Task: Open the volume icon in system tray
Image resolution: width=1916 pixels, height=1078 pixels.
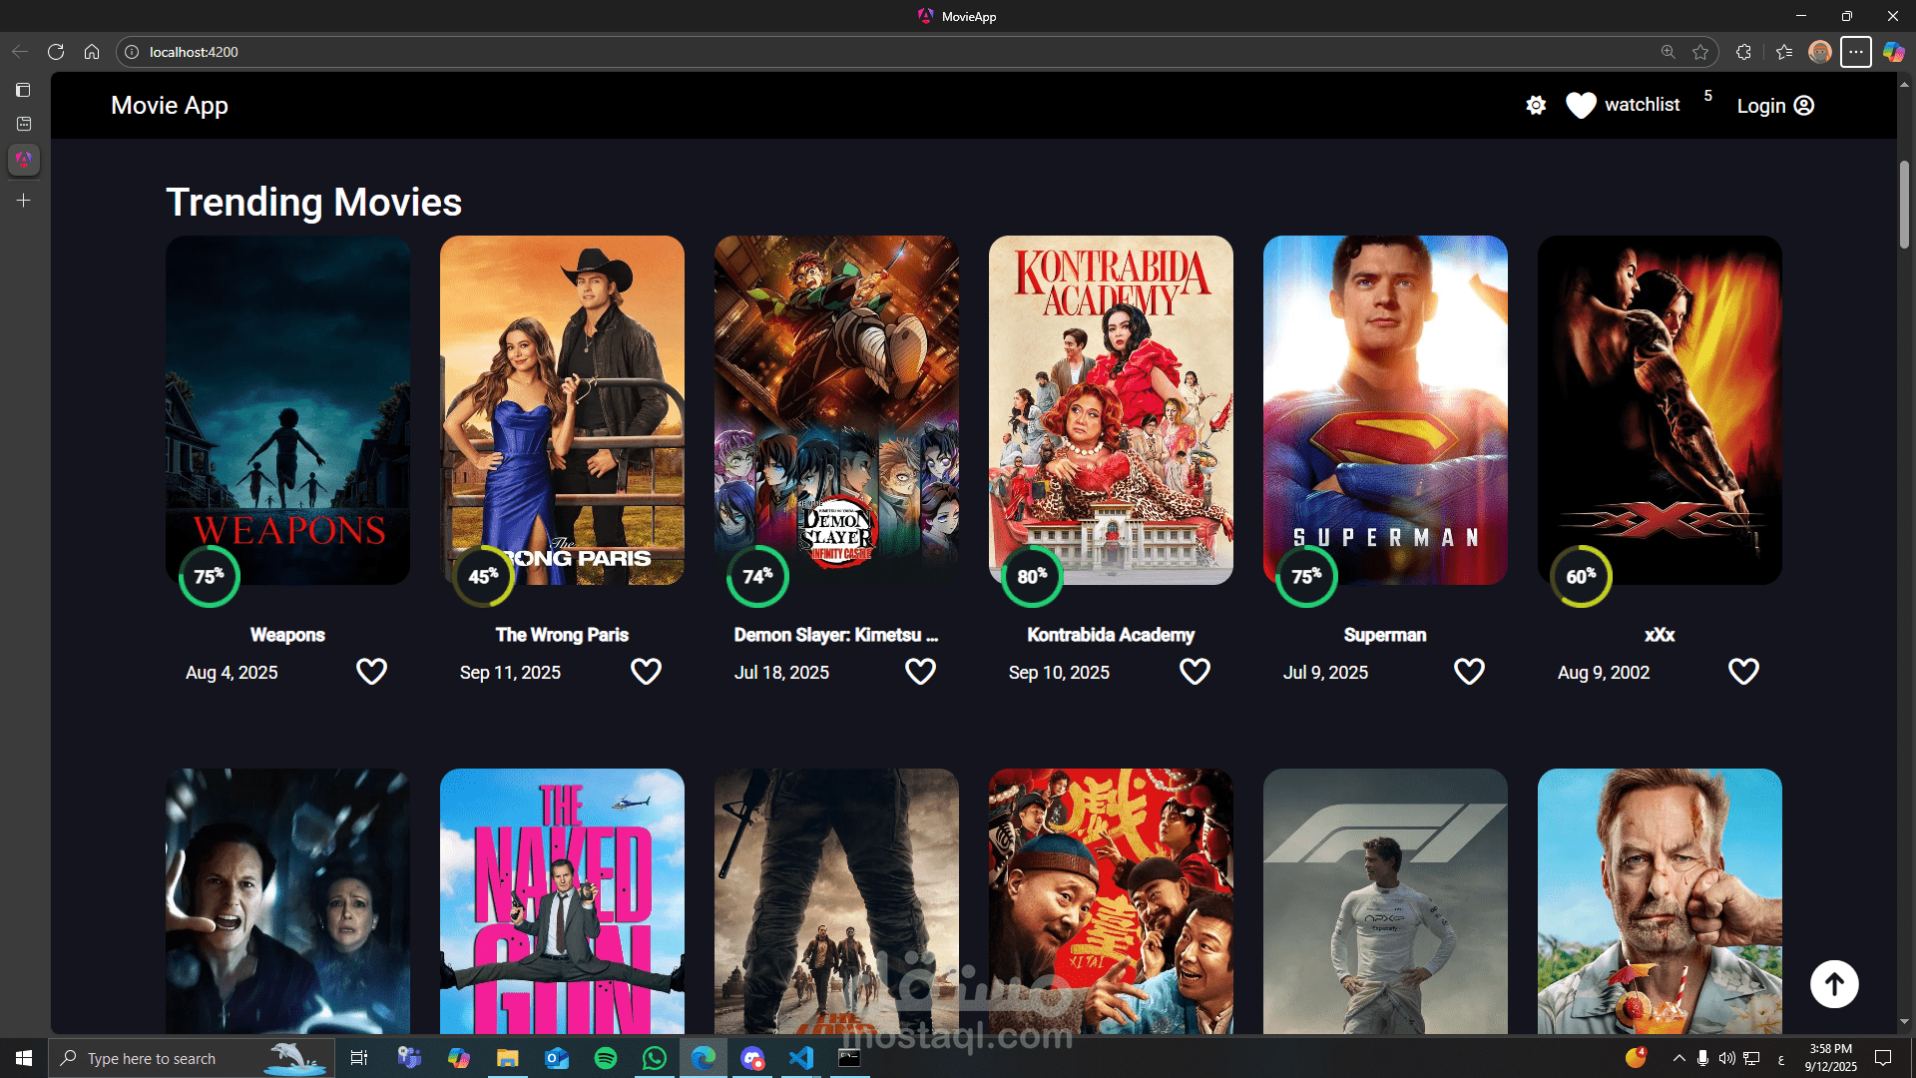Action: click(1726, 1058)
